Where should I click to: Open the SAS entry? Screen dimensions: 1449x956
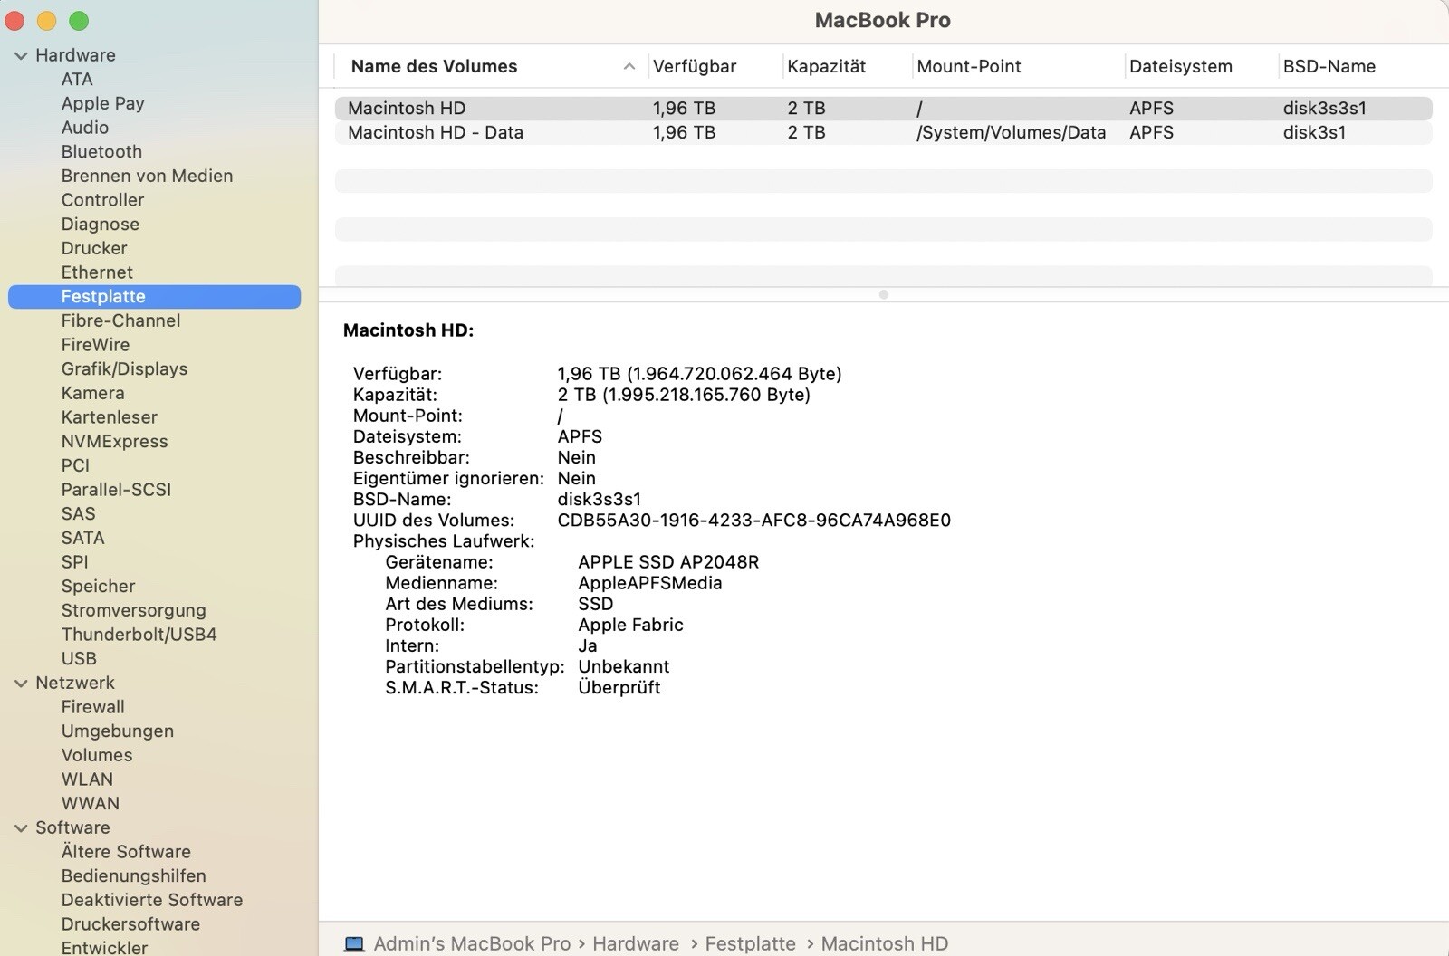click(78, 513)
